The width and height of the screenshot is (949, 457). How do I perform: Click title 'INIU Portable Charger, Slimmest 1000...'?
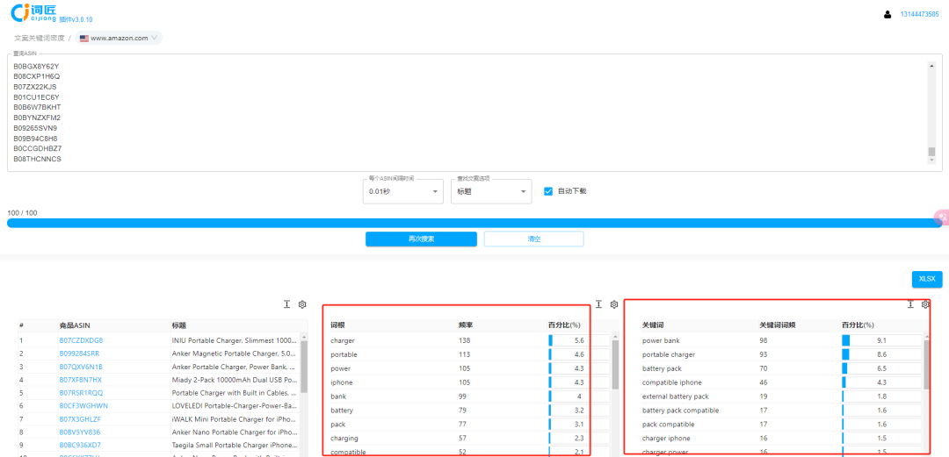point(235,340)
